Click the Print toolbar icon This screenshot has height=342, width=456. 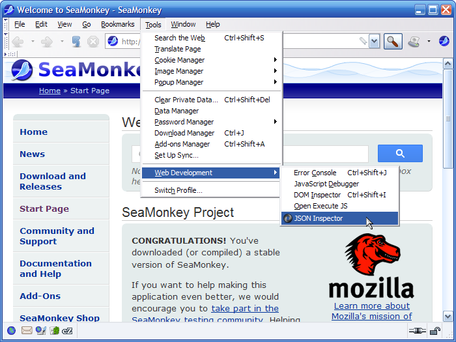click(x=414, y=41)
